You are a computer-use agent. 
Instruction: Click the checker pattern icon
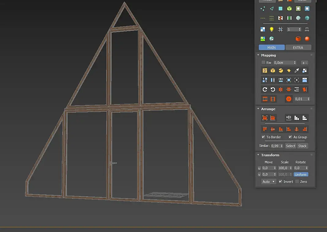click(x=263, y=29)
